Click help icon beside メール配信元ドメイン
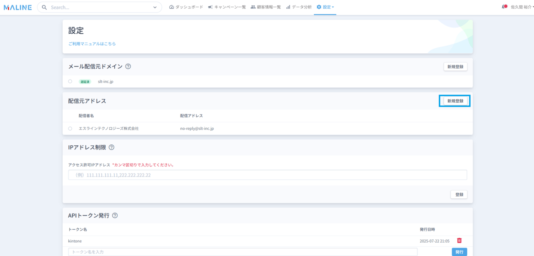This screenshot has width=534, height=256. (x=128, y=67)
